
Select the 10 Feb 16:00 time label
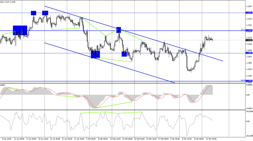pyautogui.click(x=115, y=139)
